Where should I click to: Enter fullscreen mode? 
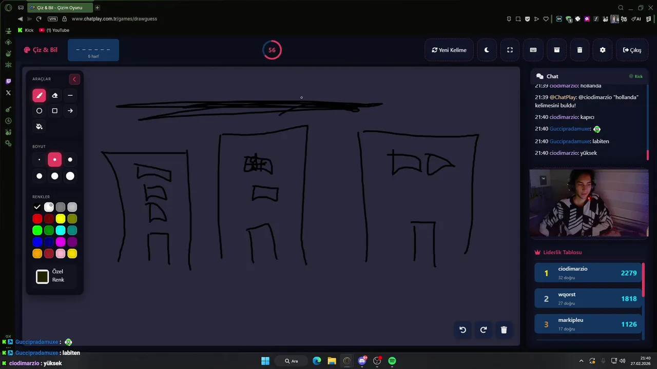(510, 50)
